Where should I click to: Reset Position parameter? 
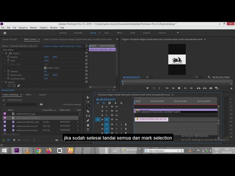(x=86, y=56)
